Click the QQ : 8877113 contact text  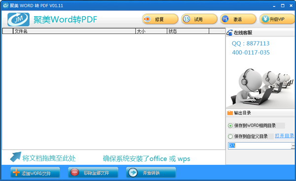tap(251, 43)
